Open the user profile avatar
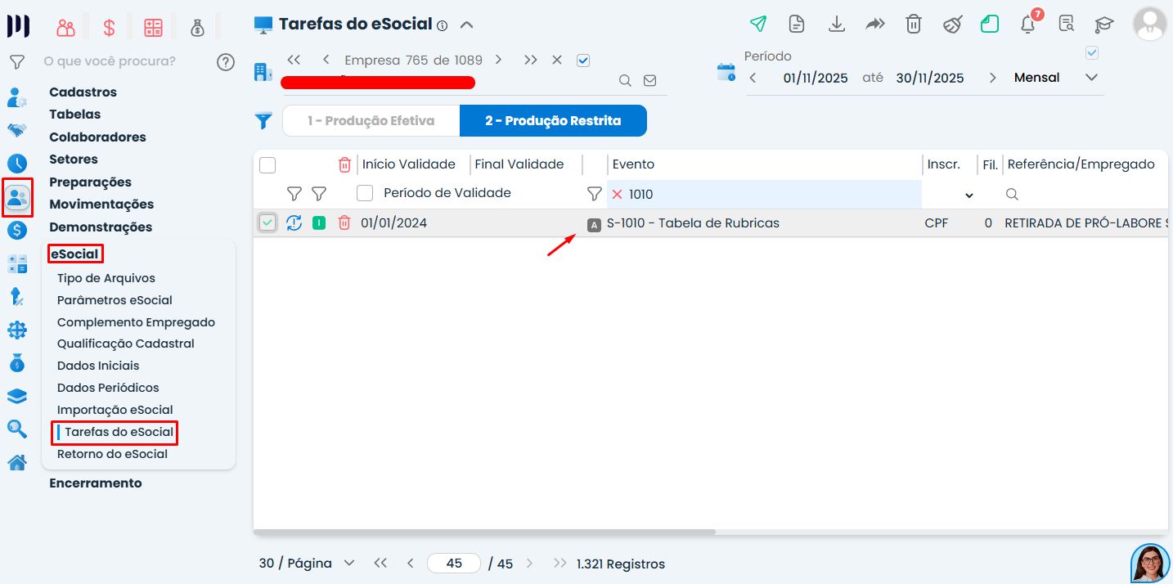1173x584 pixels. click(1149, 24)
